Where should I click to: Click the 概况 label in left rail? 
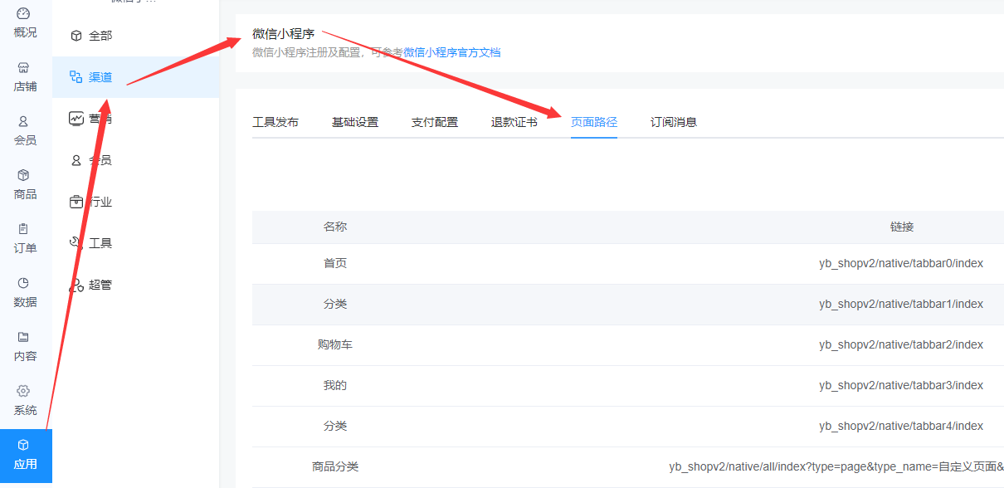click(x=25, y=32)
